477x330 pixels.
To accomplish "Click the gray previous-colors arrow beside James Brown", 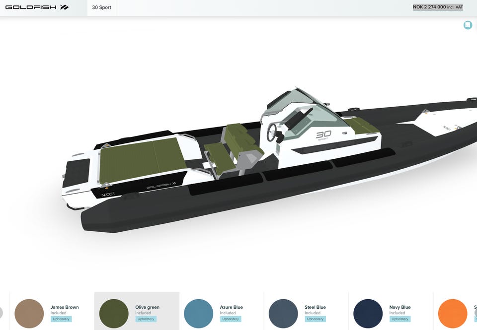I will pyautogui.click(x=1, y=313).
